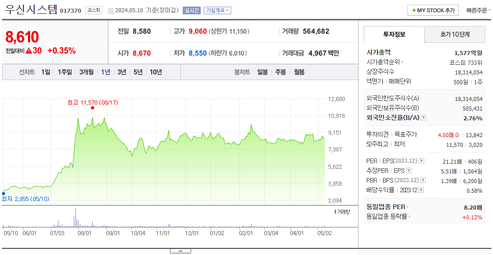Click the 시가 8,670 value
Screen dimensions: 493x255
coord(142,53)
